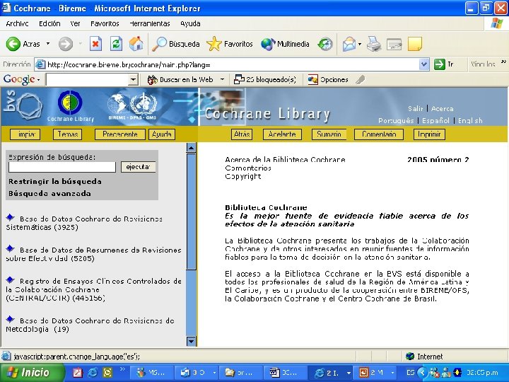Click the 25 bloqueado(s) popup blocker
The width and height of the screenshot is (509, 382).
tap(265, 79)
